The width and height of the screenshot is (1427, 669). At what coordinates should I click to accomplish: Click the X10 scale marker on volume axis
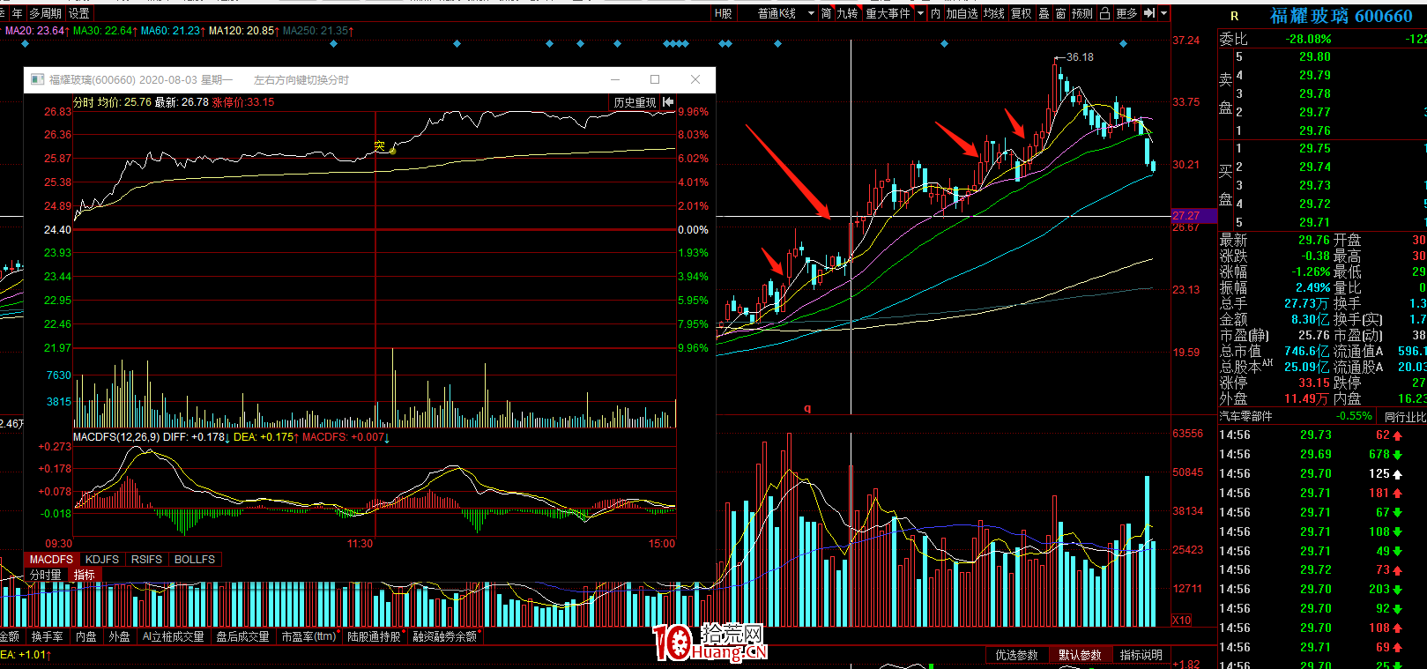tap(1181, 620)
